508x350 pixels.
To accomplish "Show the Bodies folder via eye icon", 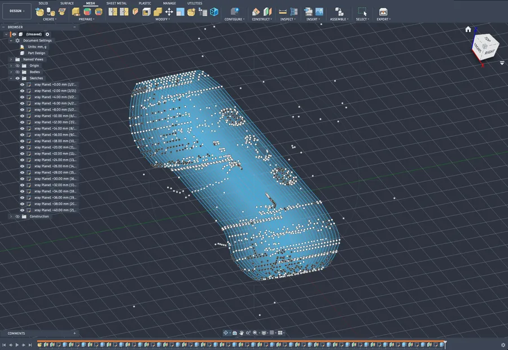I will tap(17, 72).
